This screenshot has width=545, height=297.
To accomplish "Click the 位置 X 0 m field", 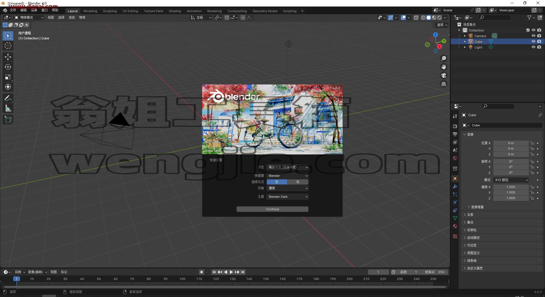I will (x=511, y=143).
